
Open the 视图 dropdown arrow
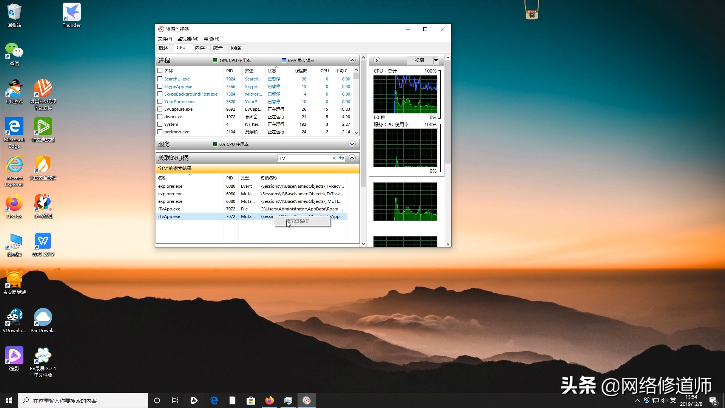click(x=435, y=60)
